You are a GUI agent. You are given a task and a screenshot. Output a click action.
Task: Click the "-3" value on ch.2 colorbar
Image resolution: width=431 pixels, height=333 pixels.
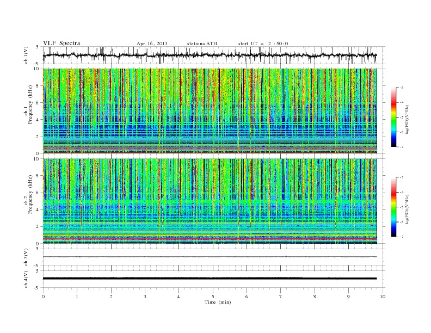tap(401, 177)
